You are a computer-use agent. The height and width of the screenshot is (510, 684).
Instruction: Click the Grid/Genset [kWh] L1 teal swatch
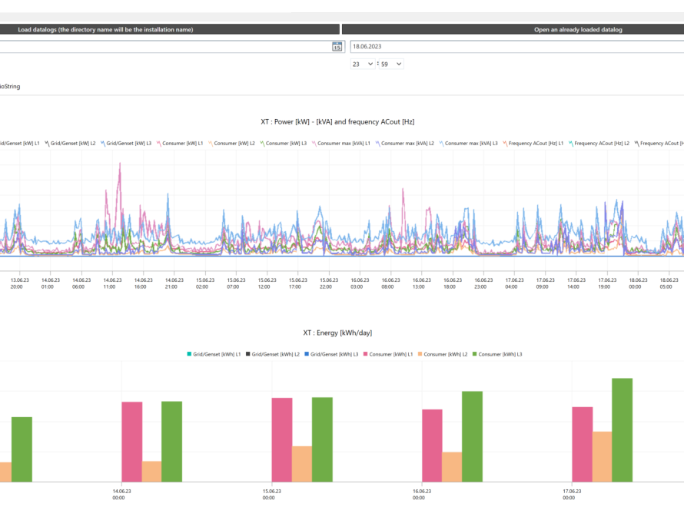click(190, 354)
